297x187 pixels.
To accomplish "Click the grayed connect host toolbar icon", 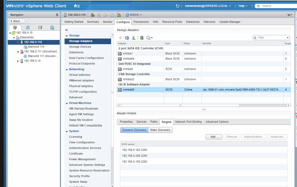I will [x=99, y=15].
